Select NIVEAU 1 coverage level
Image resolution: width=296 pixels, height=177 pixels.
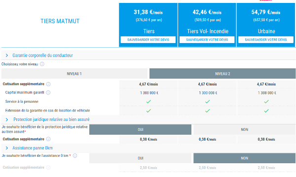pos(74,74)
